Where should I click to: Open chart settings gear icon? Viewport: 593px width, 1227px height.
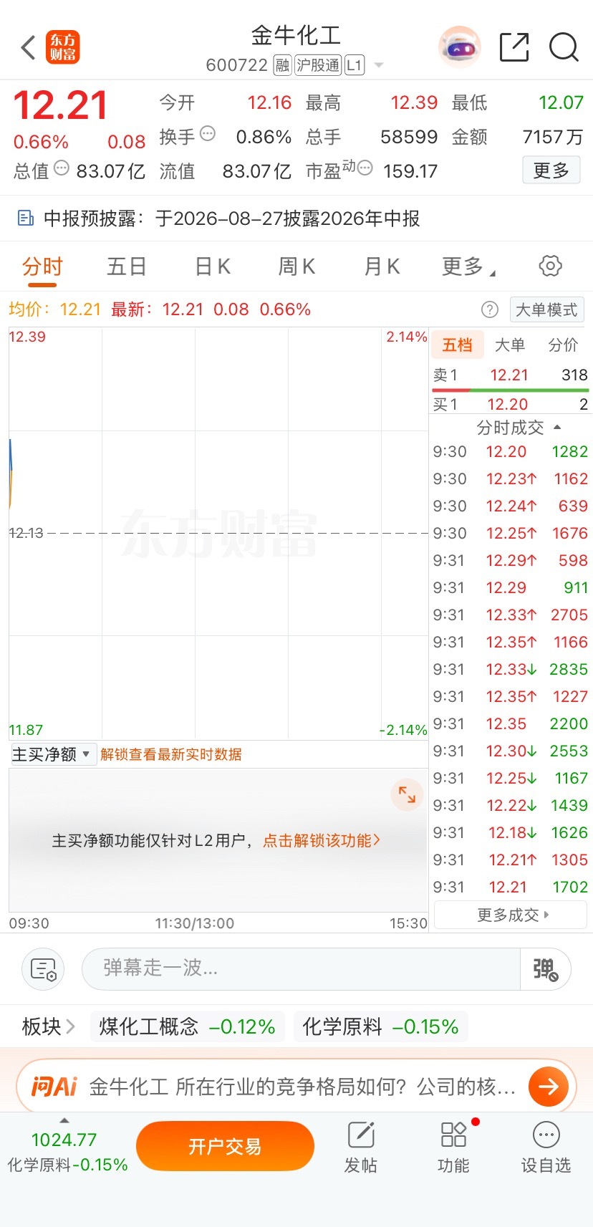pyautogui.click(x=550, y=266)
